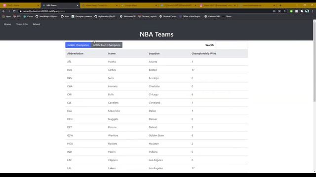
Task: Go back with the browser back arrow
Action: coord(3,11)
